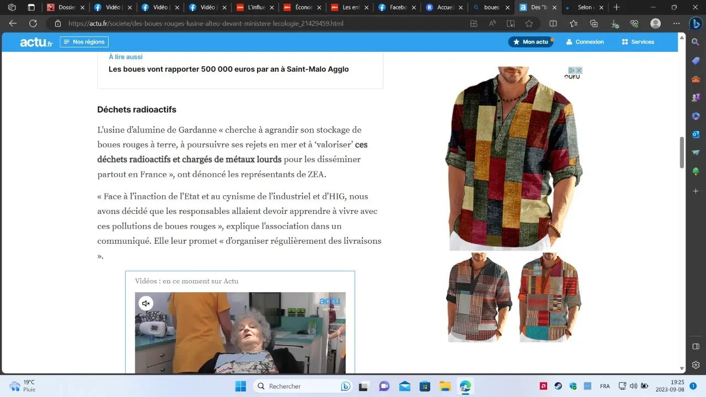This screenshot has height=397, width=706.
Task: Show Downloads from the toolbar
Action: tap(614, 24)
